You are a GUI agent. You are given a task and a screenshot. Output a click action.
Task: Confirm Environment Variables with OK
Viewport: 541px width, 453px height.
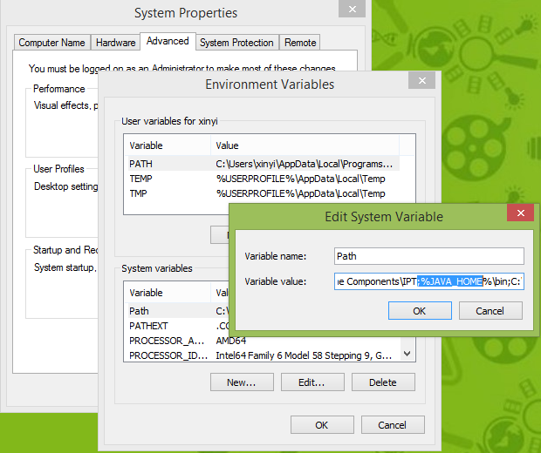321,424
